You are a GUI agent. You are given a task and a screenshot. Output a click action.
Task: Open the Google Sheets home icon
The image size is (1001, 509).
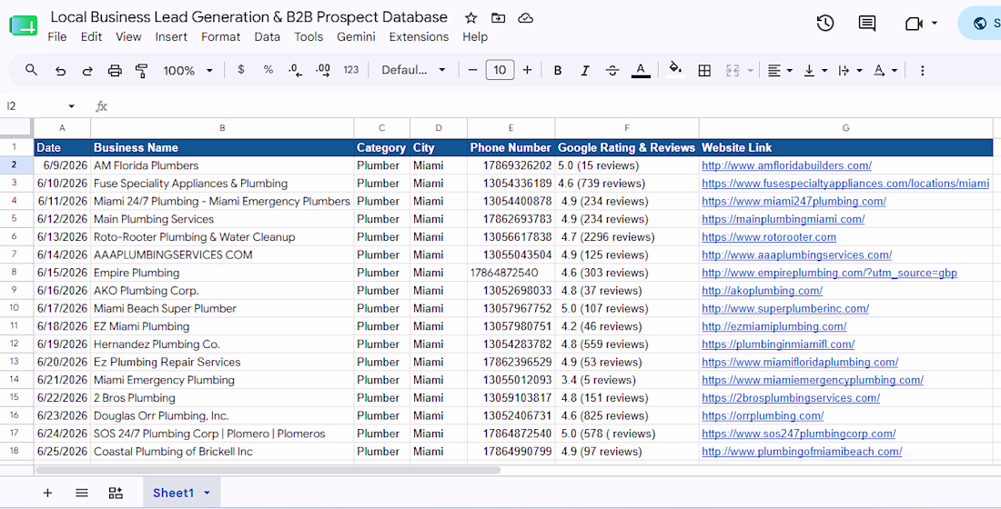tap(24, 26)
